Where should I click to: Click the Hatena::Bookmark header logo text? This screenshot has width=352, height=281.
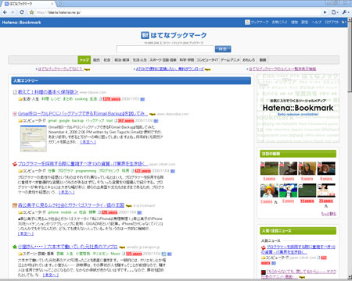(x=21, y=23)
